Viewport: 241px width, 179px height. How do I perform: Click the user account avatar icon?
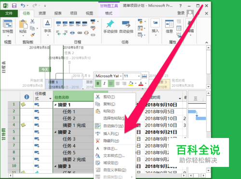point(190,14)
